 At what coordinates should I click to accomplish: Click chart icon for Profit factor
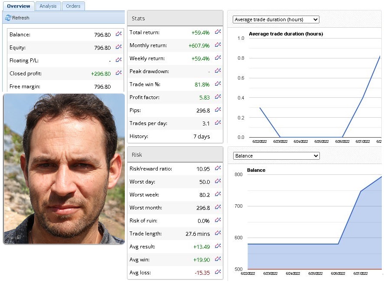tap(218, 96)
